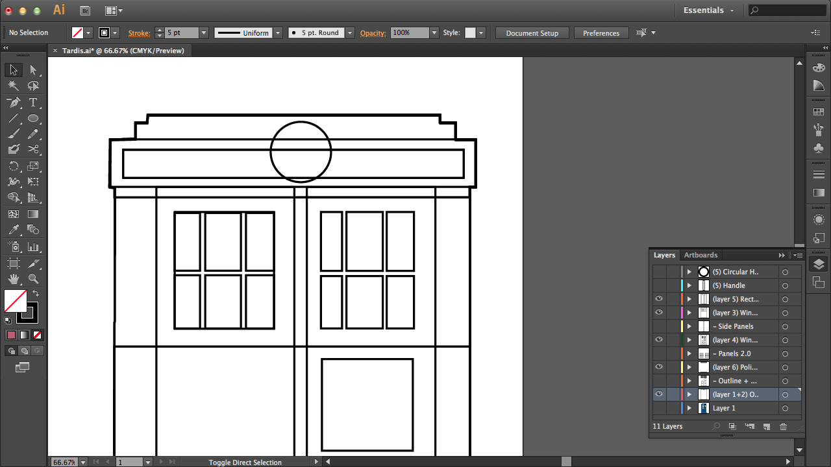Pick the Line Segment tool
831x467 pixels.
(14, 119)
